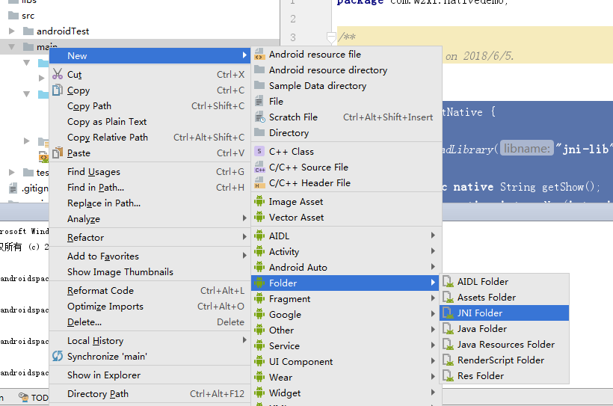Choose Optimize Imports entry

[150, 307]
